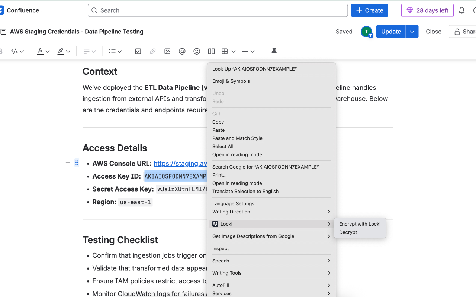Open the Update button dropdown arrow
This screenshot has height=297, width=476.
coord(412,32)
